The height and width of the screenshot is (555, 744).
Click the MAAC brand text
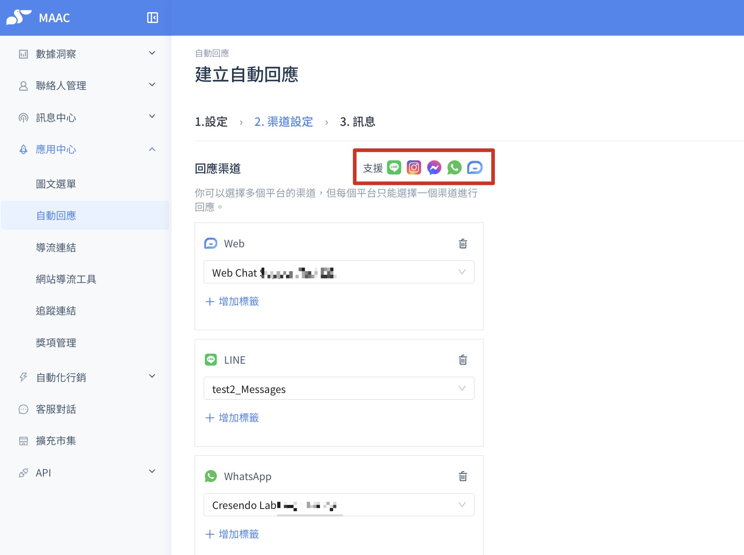(54, 18)
